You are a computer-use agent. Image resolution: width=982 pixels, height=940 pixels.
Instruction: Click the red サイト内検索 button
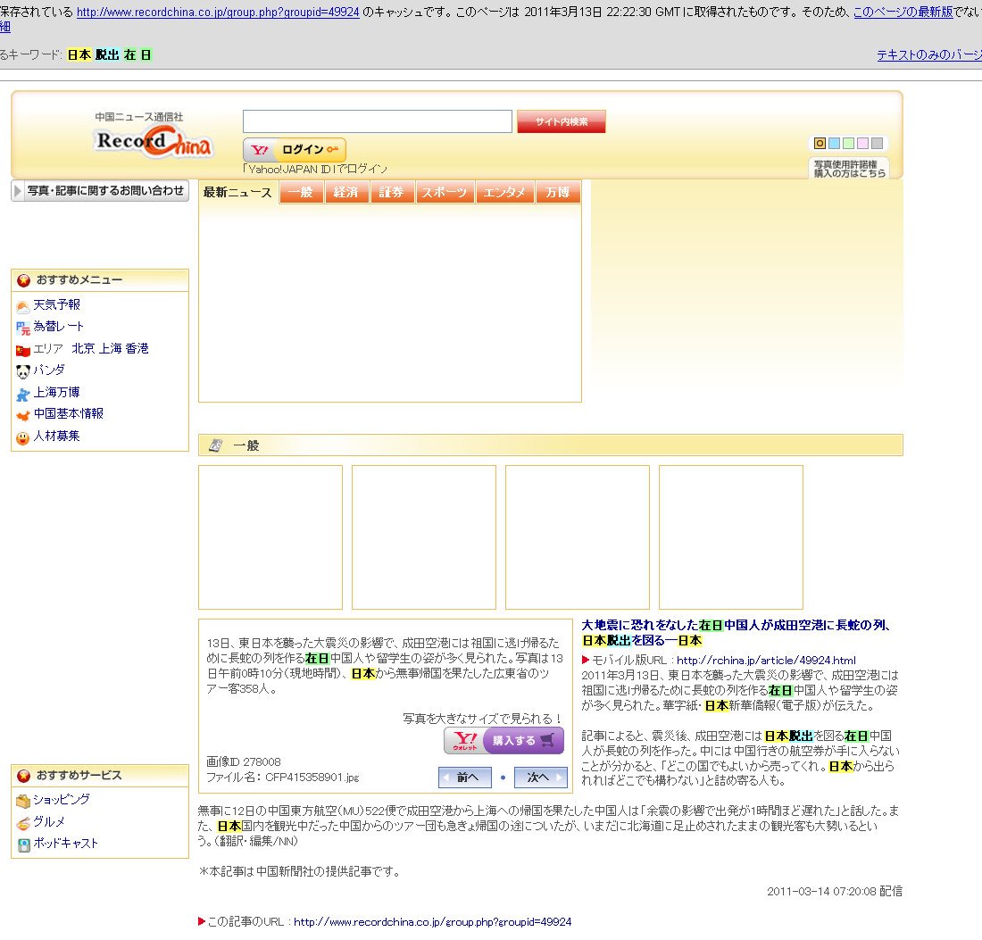click(562, 121)
